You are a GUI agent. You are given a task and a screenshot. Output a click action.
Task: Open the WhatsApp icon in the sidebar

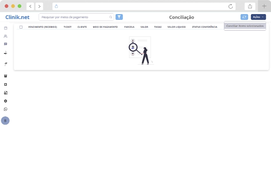click(x=5, y=109)
